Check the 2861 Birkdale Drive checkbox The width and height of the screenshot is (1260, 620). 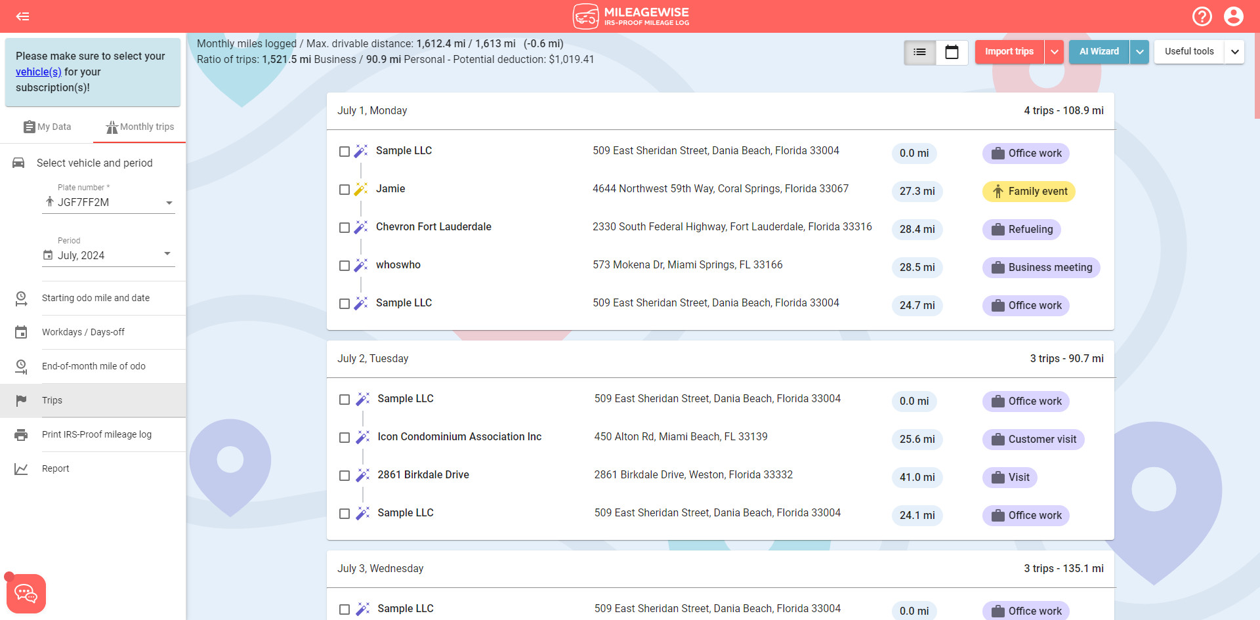(345, 476)
